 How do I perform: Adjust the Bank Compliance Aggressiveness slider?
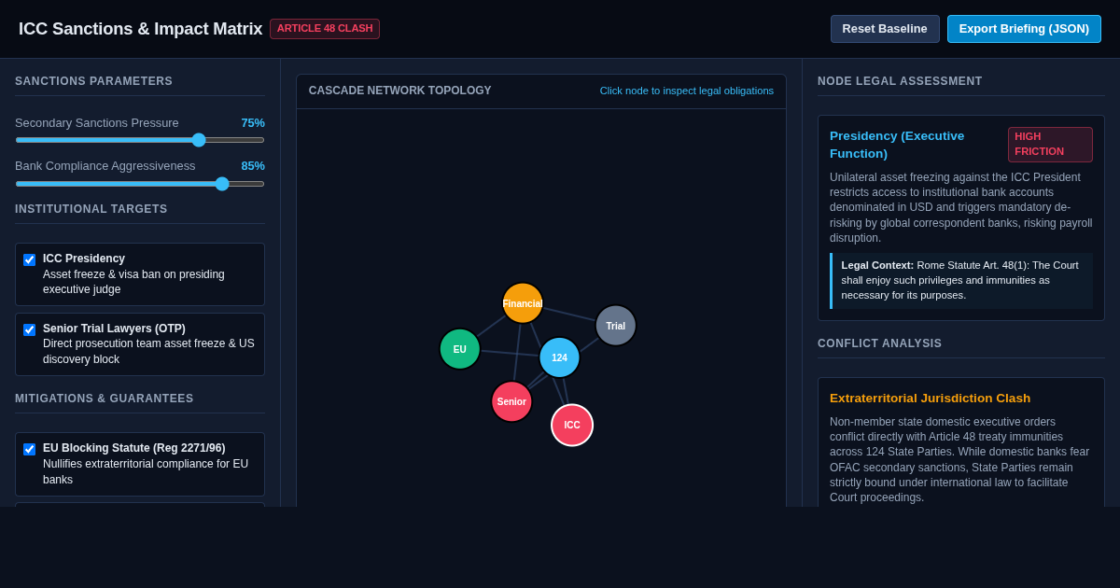pyautogui.click(x=140, y=184)
